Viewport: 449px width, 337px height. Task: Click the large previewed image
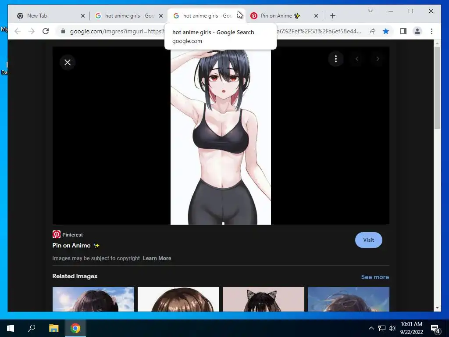pos(221,137)
